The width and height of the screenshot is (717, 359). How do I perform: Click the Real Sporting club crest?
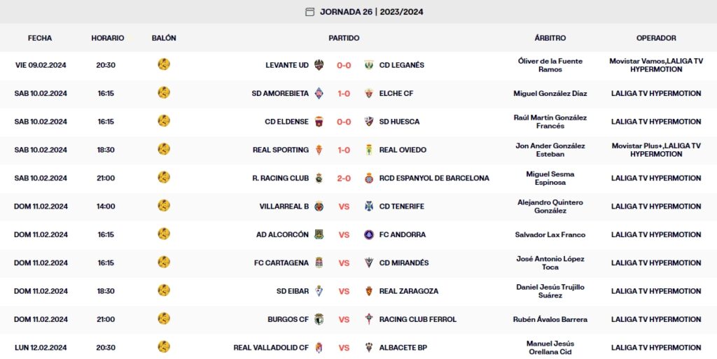click(x=319, y=150)
